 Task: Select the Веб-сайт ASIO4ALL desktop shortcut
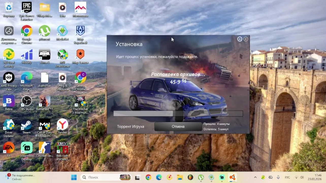tap(62, 151)
